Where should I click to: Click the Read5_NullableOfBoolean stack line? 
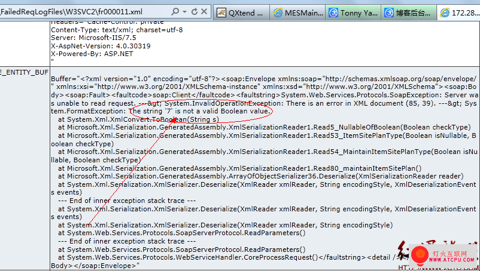[265, 127]
